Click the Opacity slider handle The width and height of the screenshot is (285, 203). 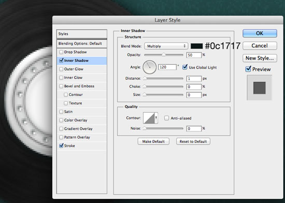point(164,55)
